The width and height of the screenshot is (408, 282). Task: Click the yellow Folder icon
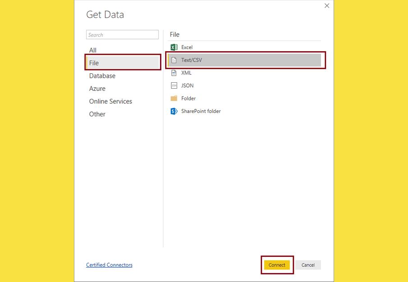point(174,98)
